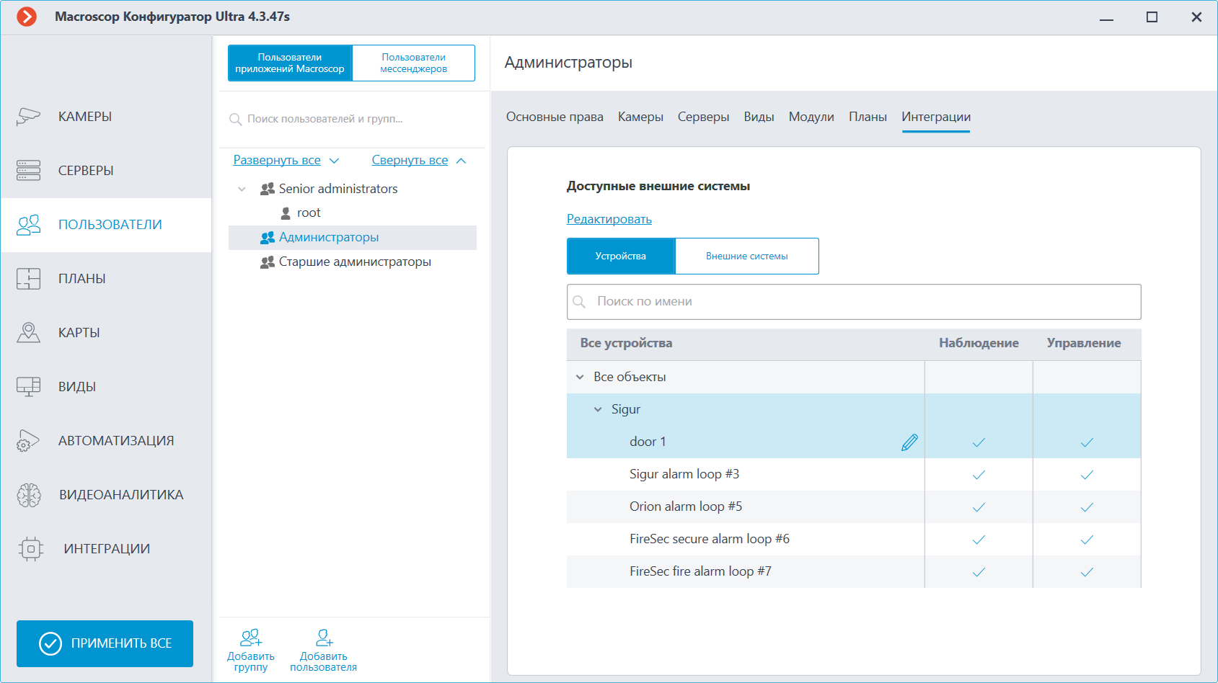Toggle Управление for Orion alarm loop #5

(x=1087, y=507)
